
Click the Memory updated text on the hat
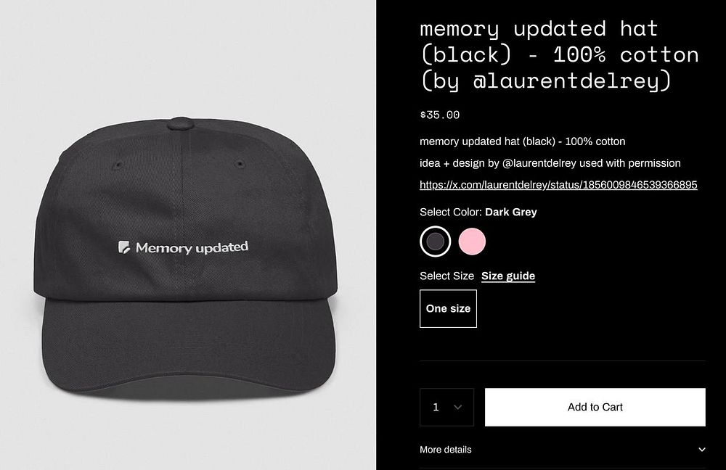click(x=192, y=248)
